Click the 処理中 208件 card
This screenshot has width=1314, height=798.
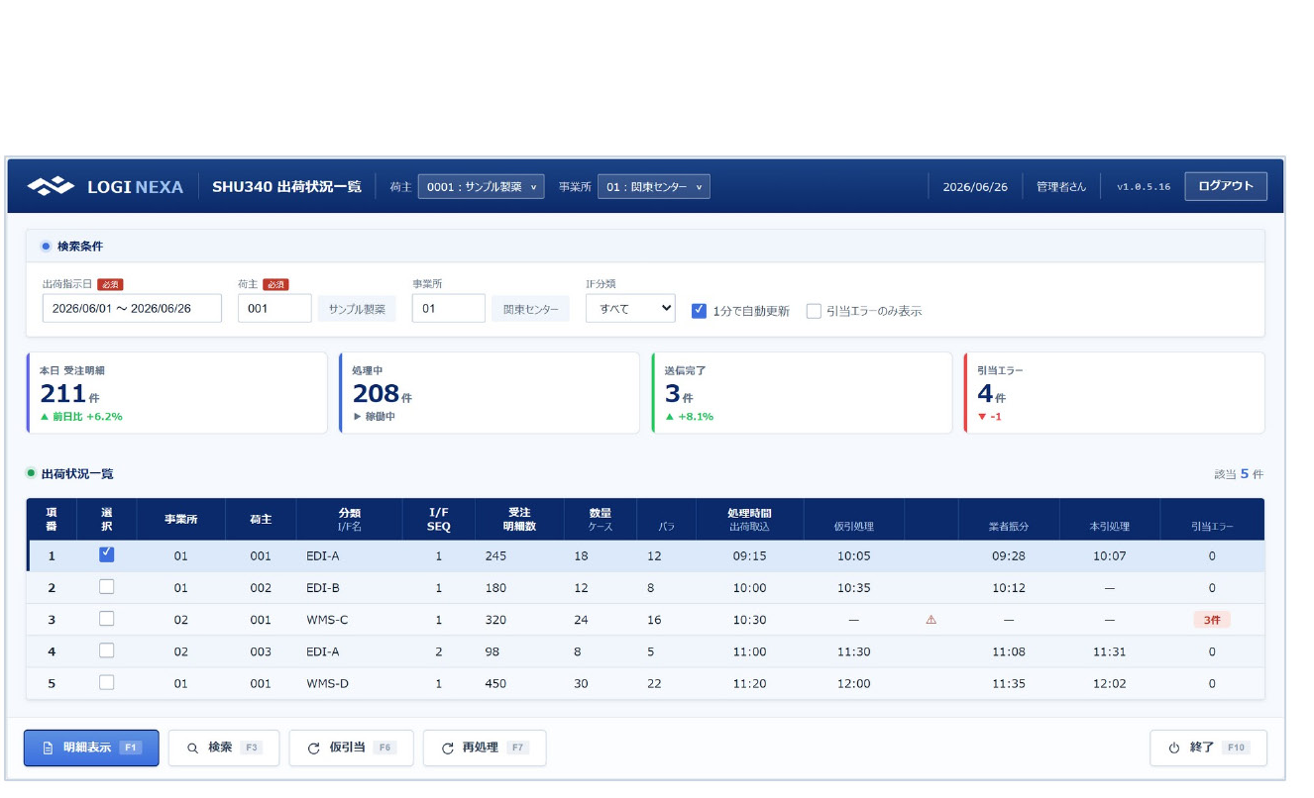point(490,393)
